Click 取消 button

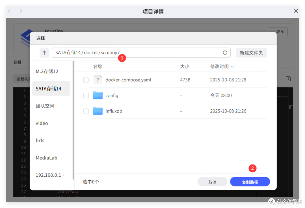(x=212, y=182)
